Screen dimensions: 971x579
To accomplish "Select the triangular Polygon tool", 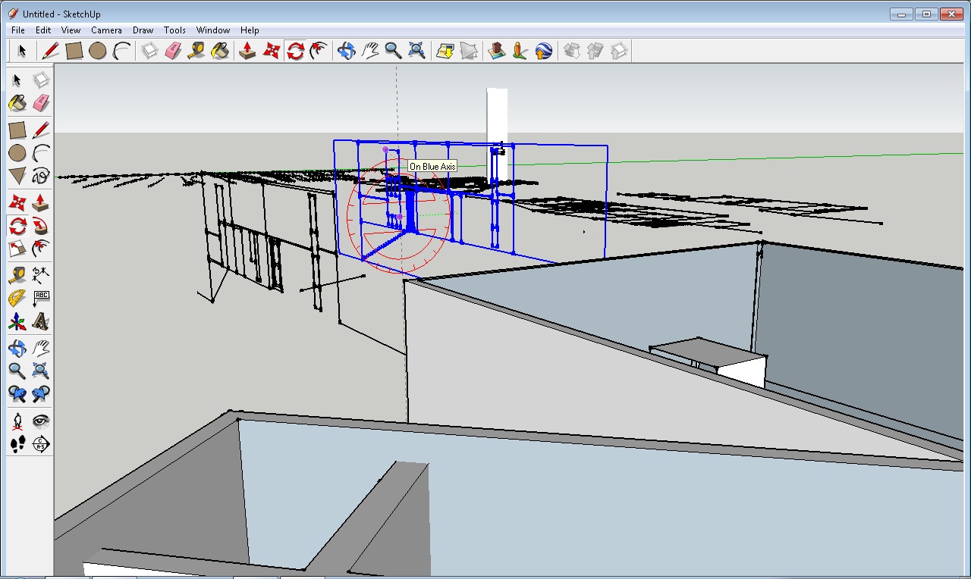I will click(17, 176).
